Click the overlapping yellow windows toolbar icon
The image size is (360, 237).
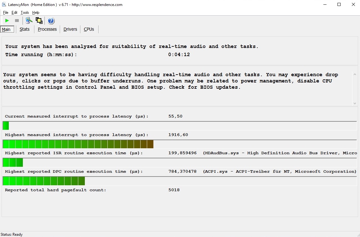(x=39, y=21)
